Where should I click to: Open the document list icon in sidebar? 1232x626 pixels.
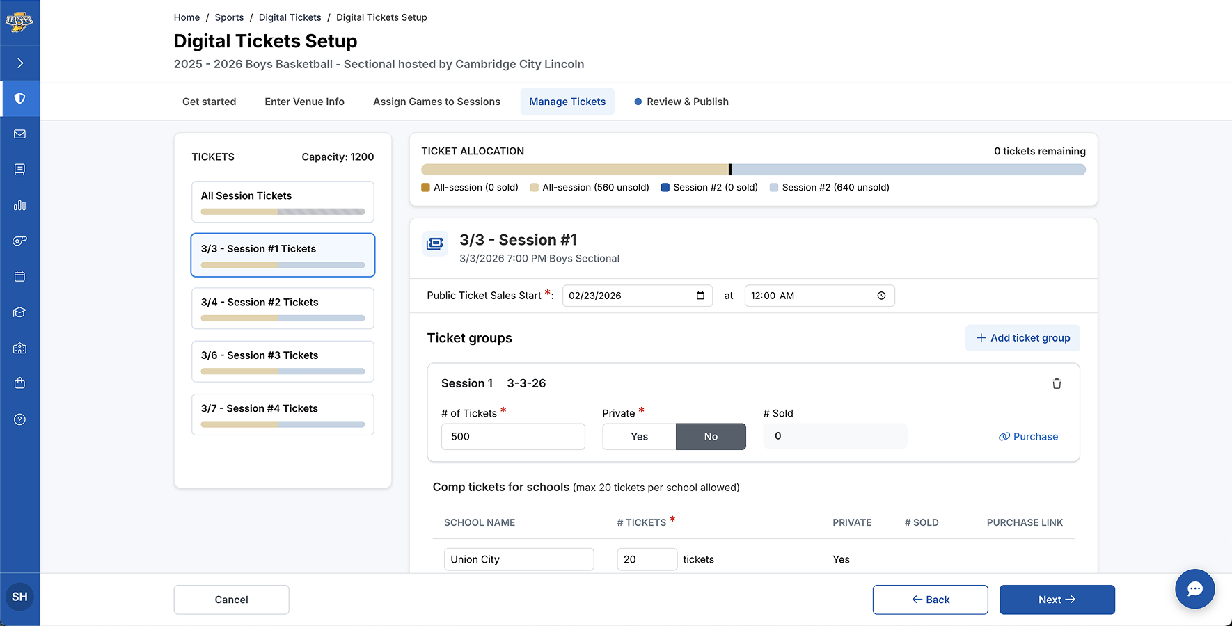tap(20, 170)
